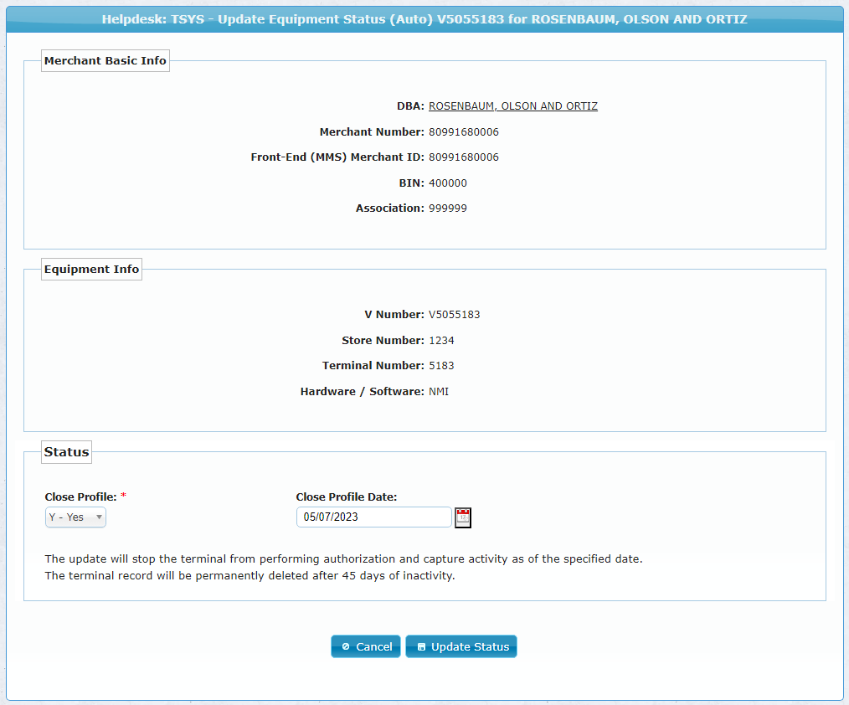This screenshot has height=705, width=849.
Task: Click the Helpdesk dialog title bar
Action: 424,18
